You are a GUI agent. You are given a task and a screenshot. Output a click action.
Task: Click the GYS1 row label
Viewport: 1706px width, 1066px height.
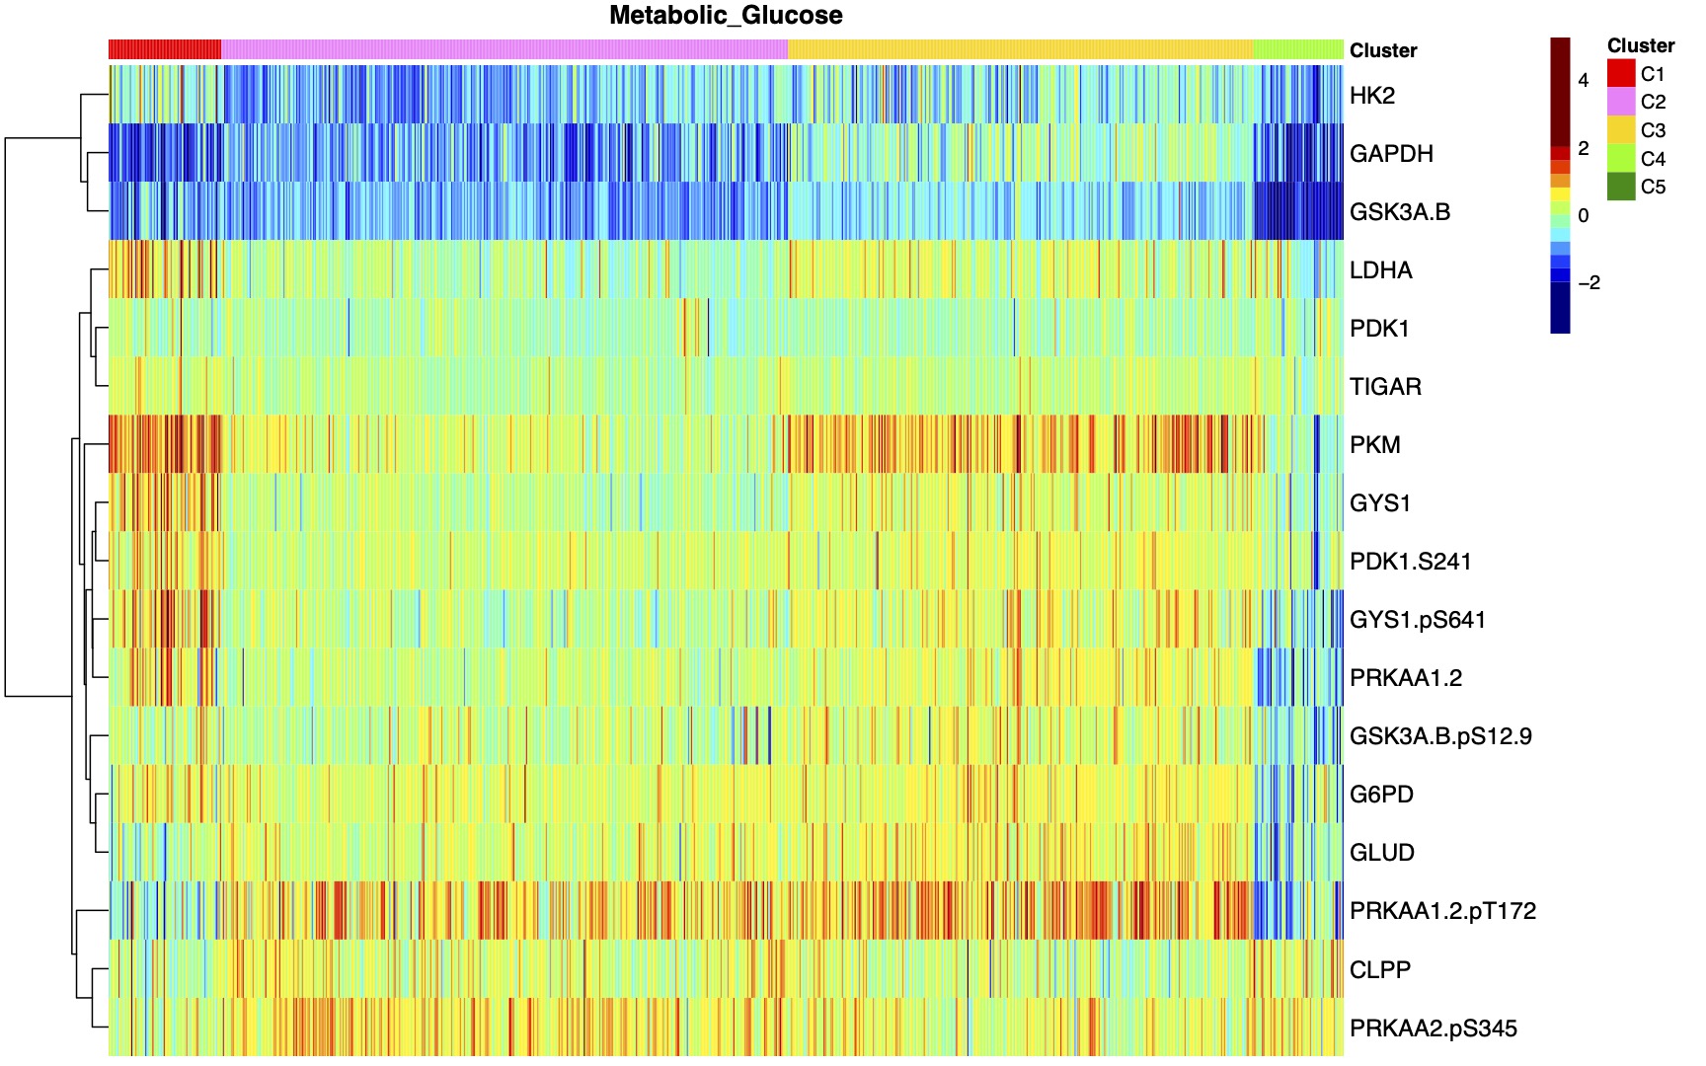[x=1380, y=503]
